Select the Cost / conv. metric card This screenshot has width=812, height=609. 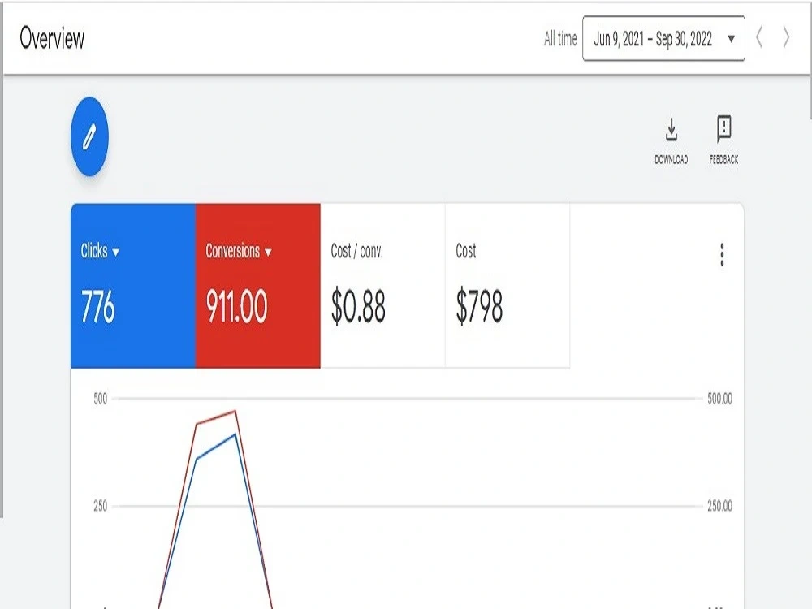click(x=382, y=286)
